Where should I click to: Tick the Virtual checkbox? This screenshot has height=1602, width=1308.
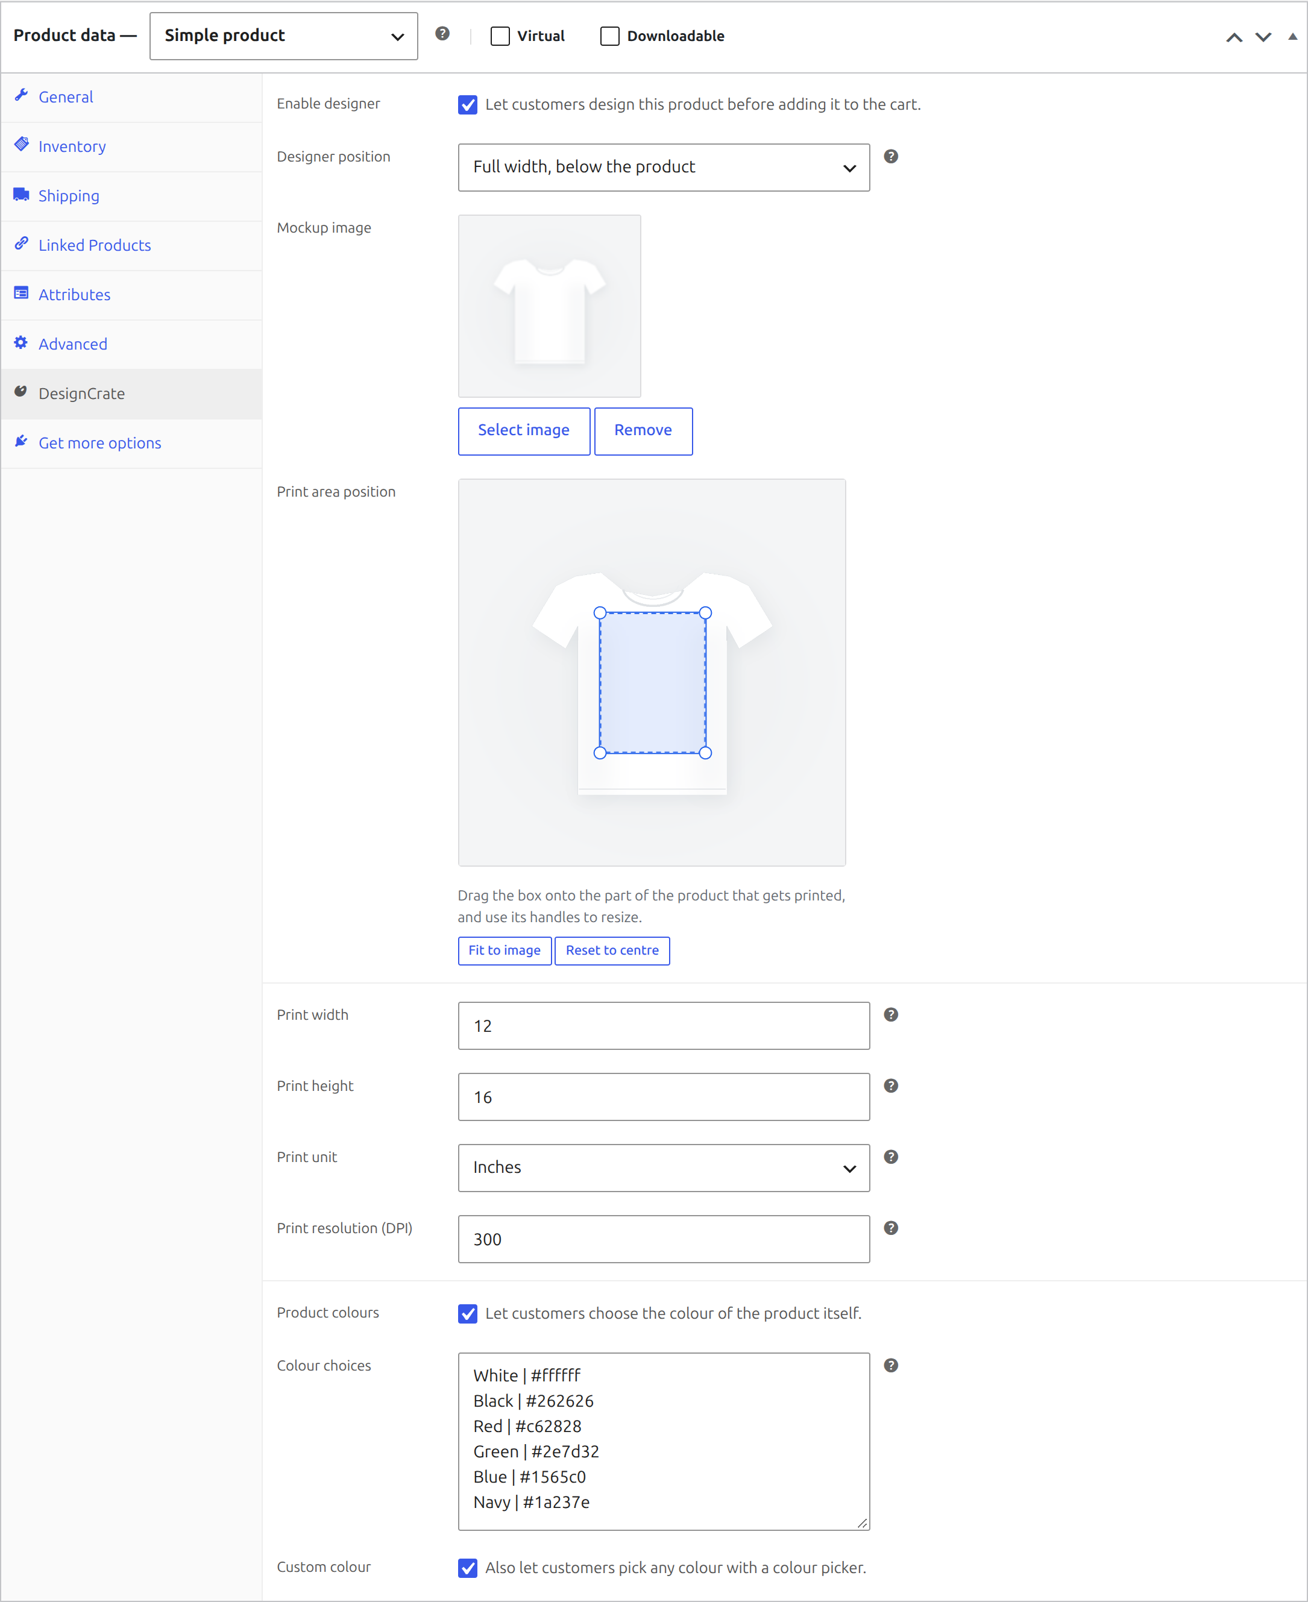pos(500,36)
